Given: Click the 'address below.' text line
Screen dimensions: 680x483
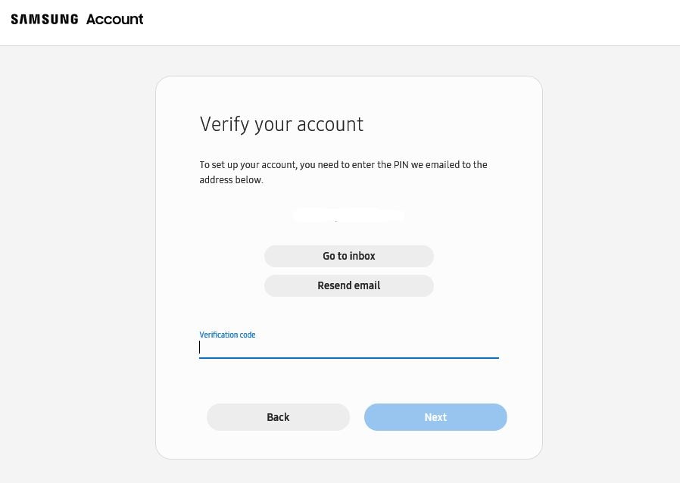Looking at the screenshot, I should [x=231, y=180].
